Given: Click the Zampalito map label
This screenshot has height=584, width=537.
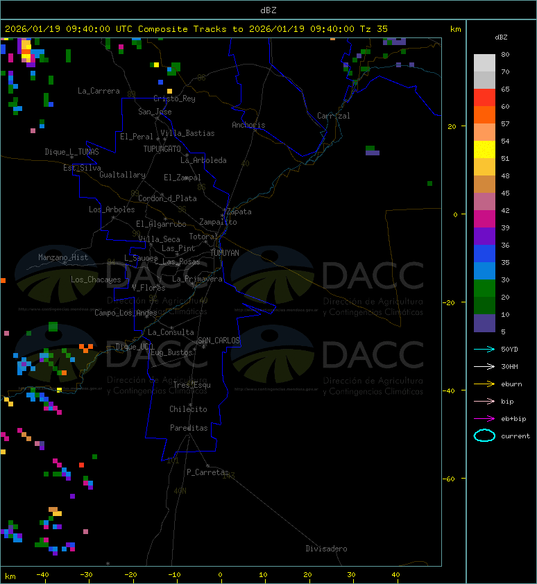Looking at the screenshot, I should 218,223.
